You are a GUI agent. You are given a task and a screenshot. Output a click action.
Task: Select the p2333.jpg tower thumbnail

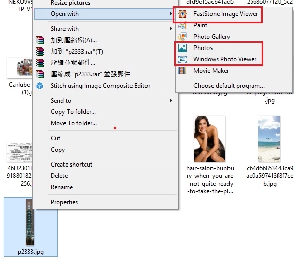30,222
